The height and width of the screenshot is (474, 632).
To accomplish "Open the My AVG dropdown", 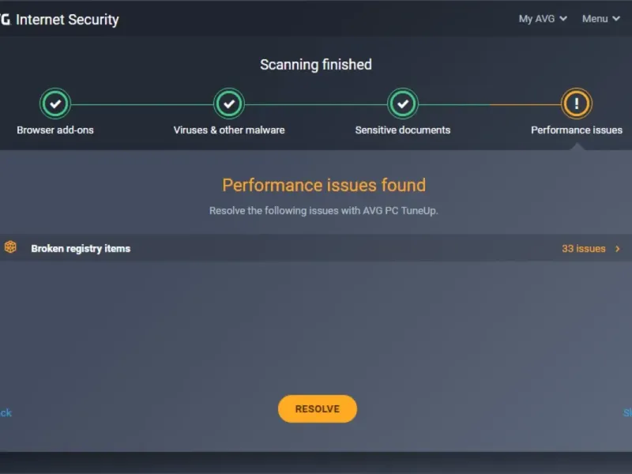I will point(543,19).
